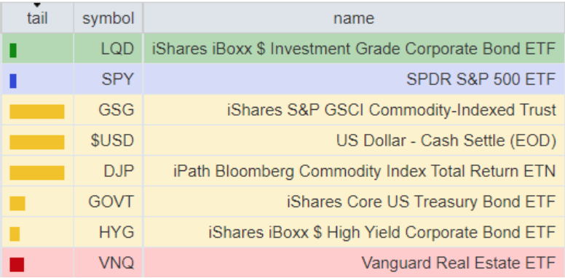
Task: Click the yellow tail bar for DJP
Action: click(x=37, y=173)
